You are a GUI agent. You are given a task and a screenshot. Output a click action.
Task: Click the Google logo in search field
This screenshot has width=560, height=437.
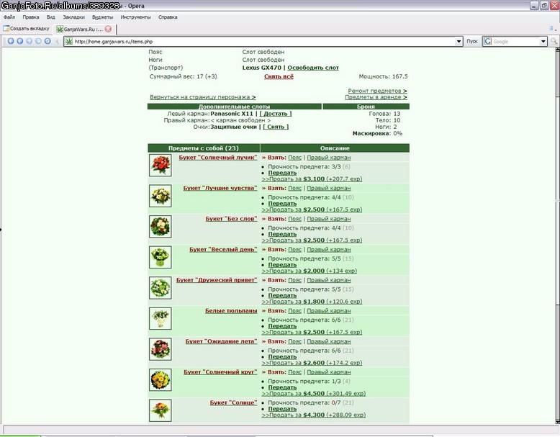488,42
